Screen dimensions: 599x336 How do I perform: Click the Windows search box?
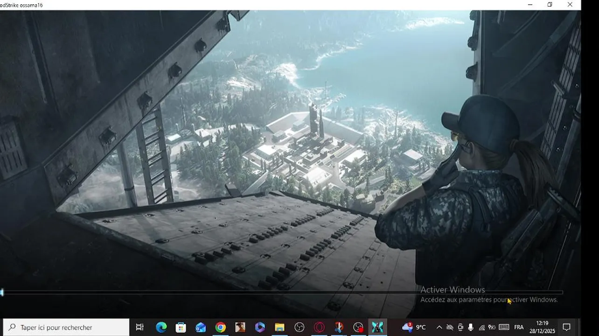click(66, 328)
